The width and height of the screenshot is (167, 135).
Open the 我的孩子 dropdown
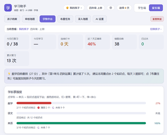click(x=74, y=8)
